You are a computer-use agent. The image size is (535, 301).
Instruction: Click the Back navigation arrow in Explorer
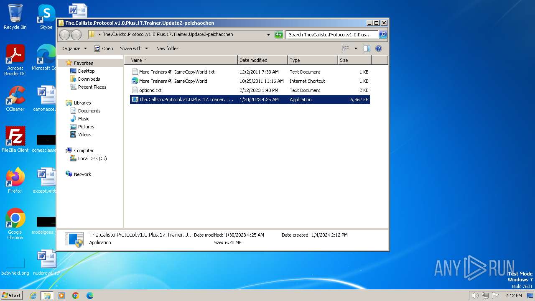pos(64,35)
